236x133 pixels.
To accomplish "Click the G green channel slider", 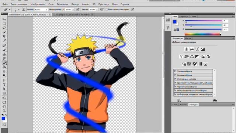I will pos(203,25).
